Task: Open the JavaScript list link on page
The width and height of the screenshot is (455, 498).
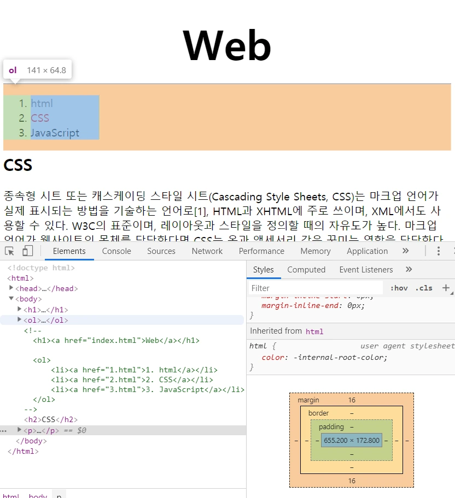Action: [x=55, y=133]
